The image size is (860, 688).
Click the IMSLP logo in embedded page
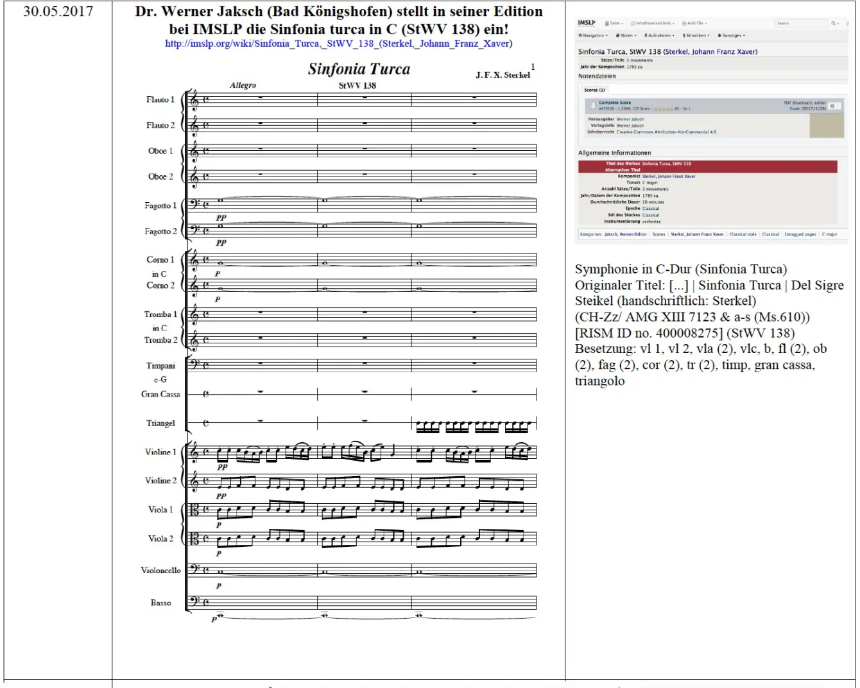pyautogui.click(x=587, y=23)
